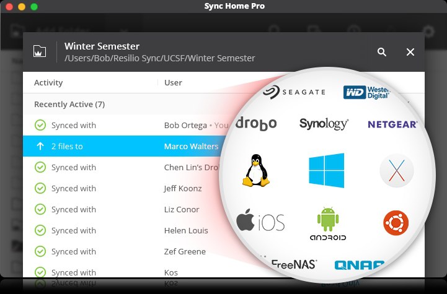Click the upload arrow icon in Marco Walters row
This screenshot has height=294, width=447.
(40, 146)
